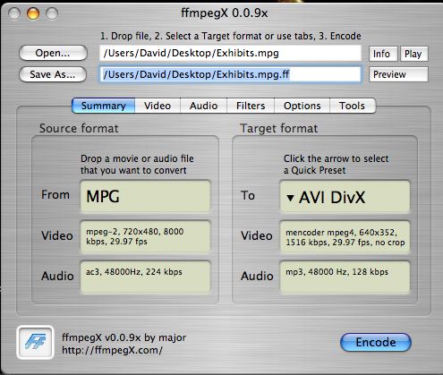Click the source audio info ac3, 48000Hz
This screenshot has height=375, width=443.
145,277
